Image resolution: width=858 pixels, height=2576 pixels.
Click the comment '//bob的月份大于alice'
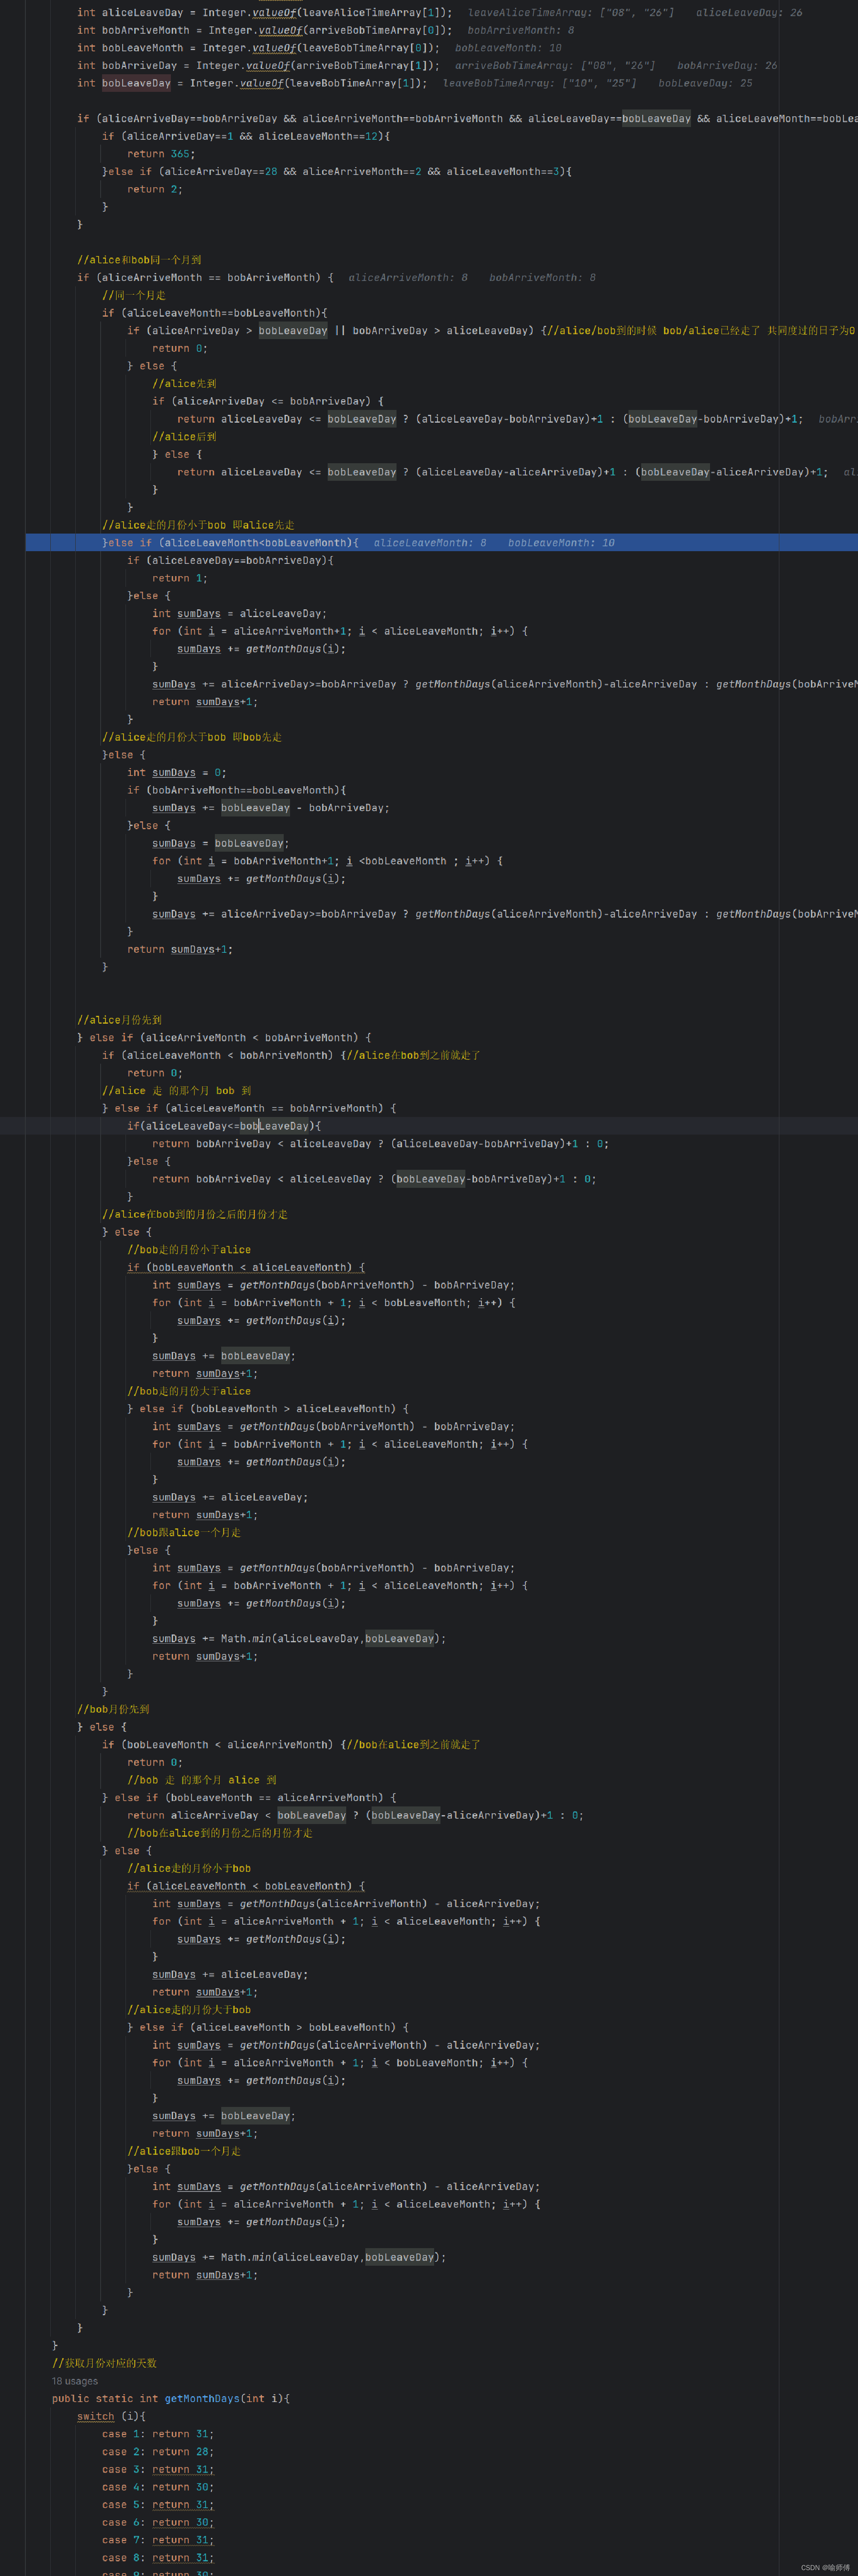point(189,1391)
